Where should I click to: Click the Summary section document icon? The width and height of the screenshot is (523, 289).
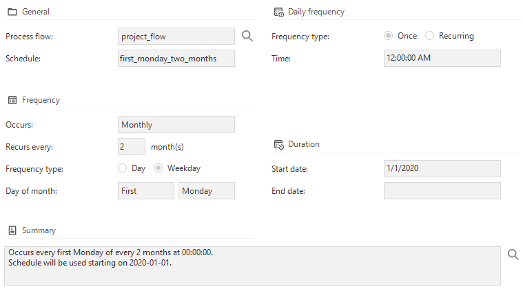tap(12, 230)
